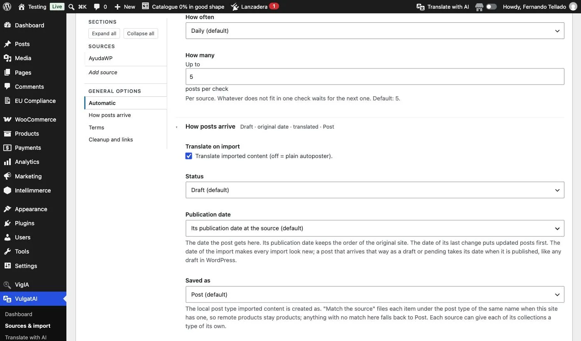
Task: Uncheck Translate imported content checkbox
Action: [189, 156]
